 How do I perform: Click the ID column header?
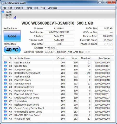pyautogui.click(x=10, y=58)
